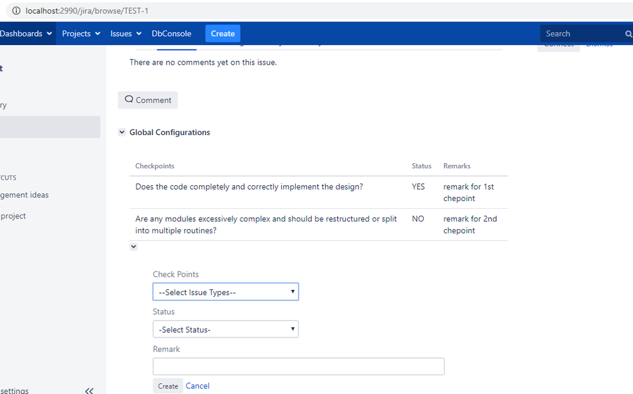
Task: Click 'remark for 1st chepoint' cell
Action: pyautogui.click(x=469, y=192)
